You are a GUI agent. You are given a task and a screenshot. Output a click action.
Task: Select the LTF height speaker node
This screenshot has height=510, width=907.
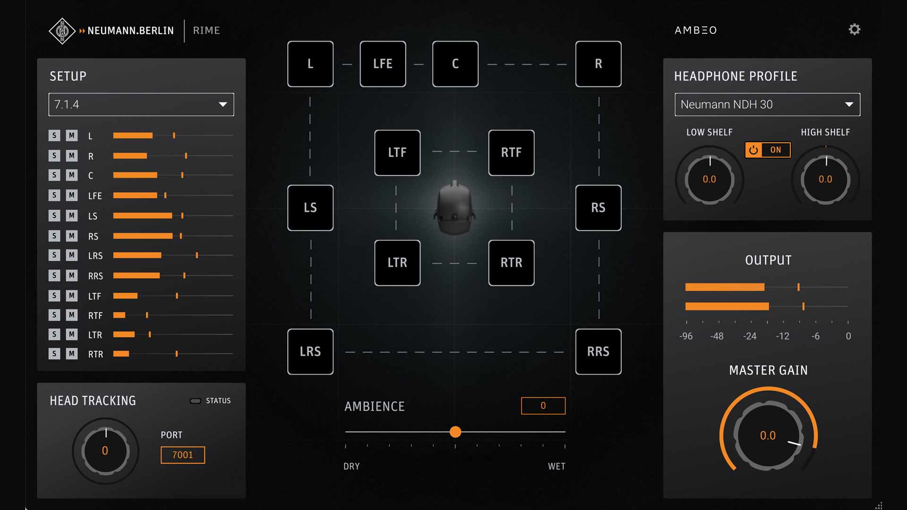(397, 153)
